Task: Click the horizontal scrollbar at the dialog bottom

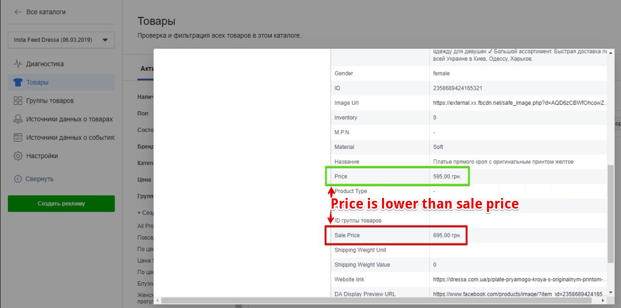Action: [x=379, y=301]
